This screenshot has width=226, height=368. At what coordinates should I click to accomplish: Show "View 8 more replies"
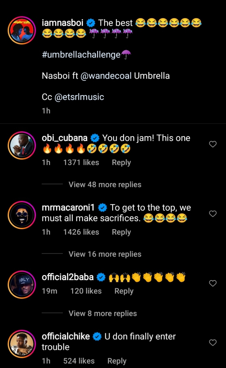(103, 314)
